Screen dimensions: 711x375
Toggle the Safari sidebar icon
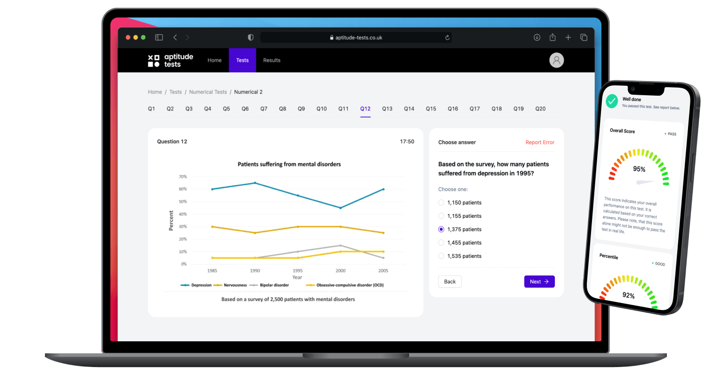point(159,37)
